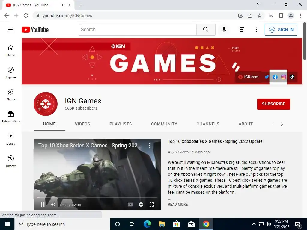
Task: Reload the page
Action: pos(26,16)
